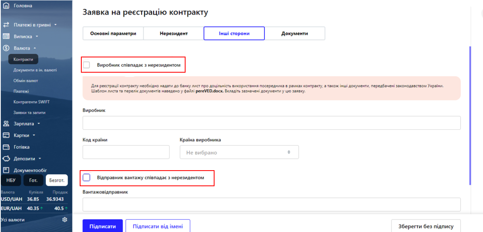
Task: Open Обмін валют menu item
Action: coord(26,81)
